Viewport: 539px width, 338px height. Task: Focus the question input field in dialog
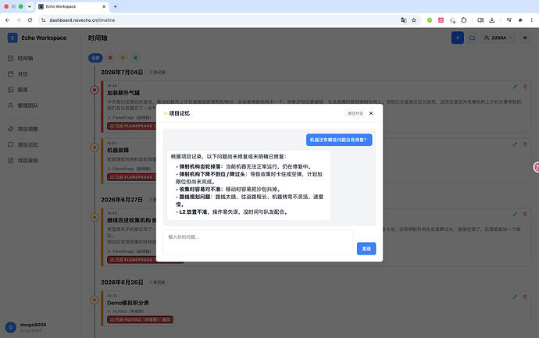click(x=258, y=242)
